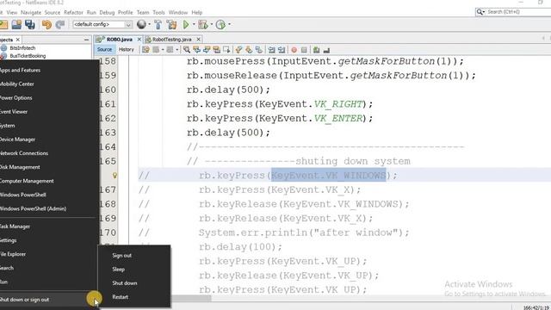Click the red Start Macro Recording icon

[294, 50]
